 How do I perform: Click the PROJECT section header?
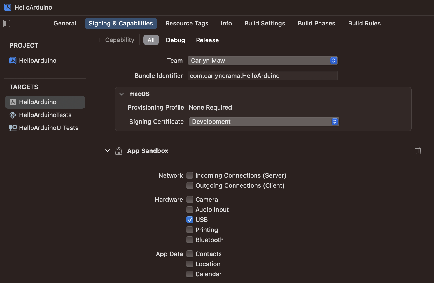pyautogui.click(x=24, y=45)
